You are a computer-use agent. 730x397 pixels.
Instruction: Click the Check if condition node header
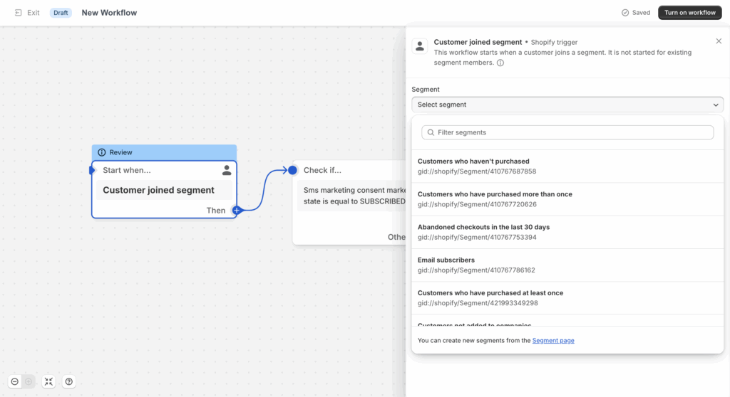pos(322,170)
